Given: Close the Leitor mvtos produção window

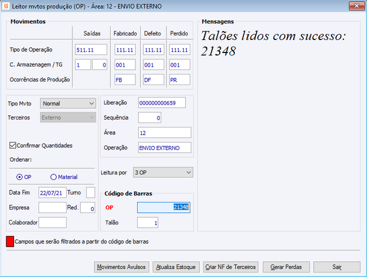Looking at the screenshot, I should pos(356,6).
